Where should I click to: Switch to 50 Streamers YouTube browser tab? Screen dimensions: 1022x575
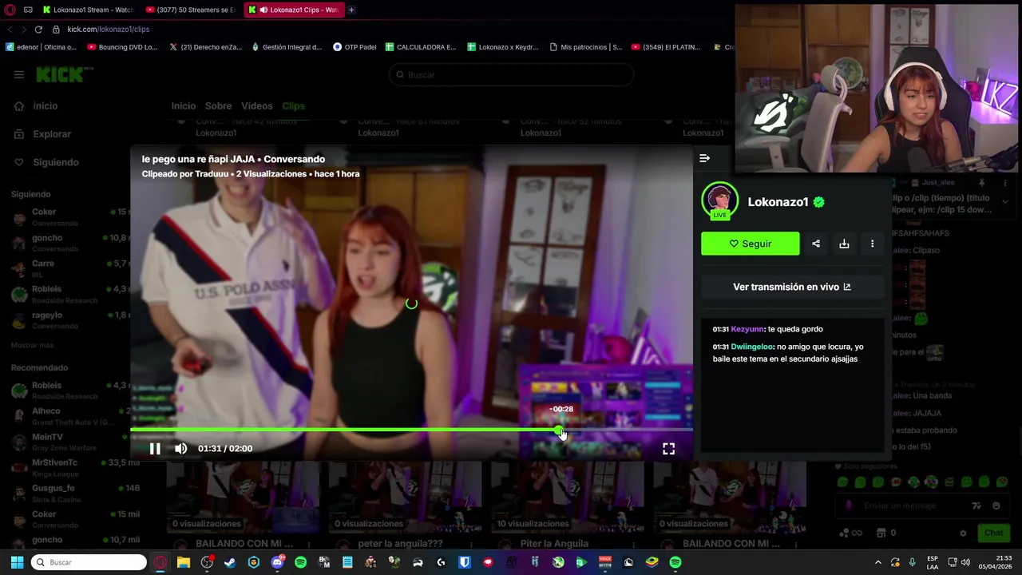[191, 10]
